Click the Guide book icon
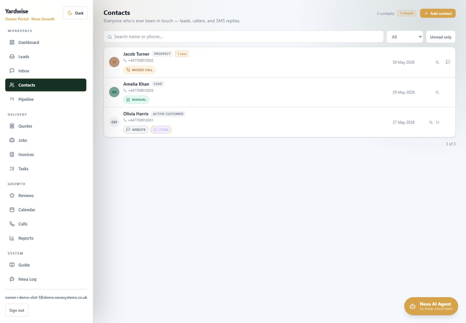The image size is (466, 323). click(12, 265)
